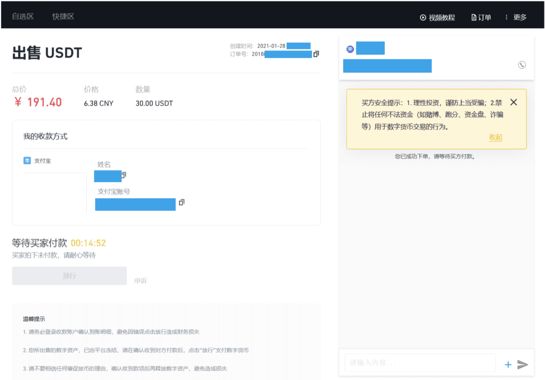The height and width of the screenshot is (380, 545).
Task: Copy the order number
Action: (x=316, y=54)
